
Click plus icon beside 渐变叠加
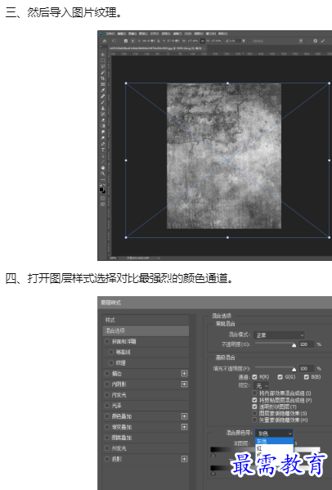click(184, 427)
